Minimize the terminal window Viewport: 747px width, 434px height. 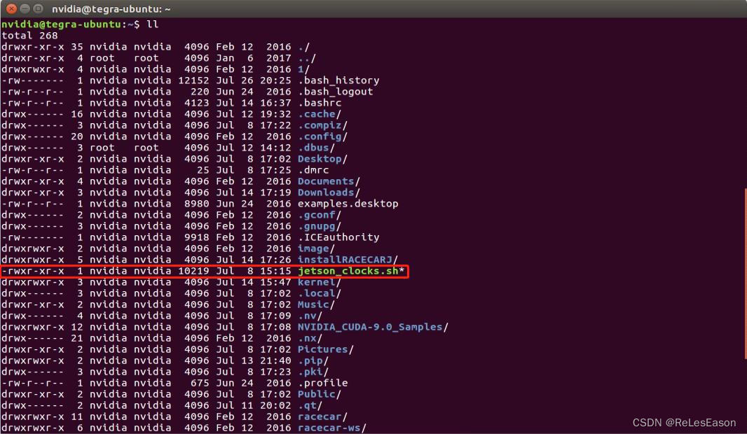(25, 8)
